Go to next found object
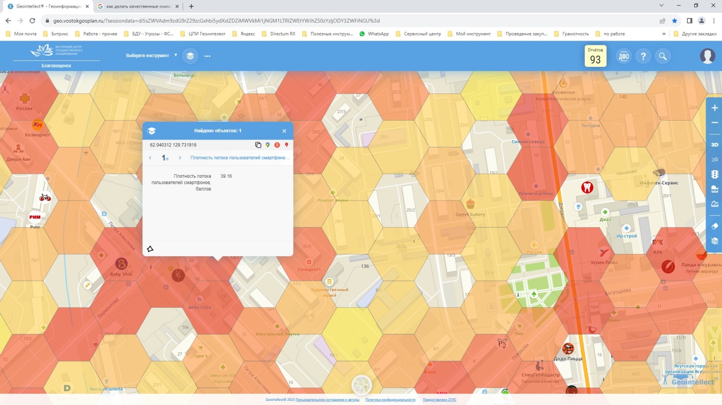Viewport: 722px width, 405px height. (180, 158)
